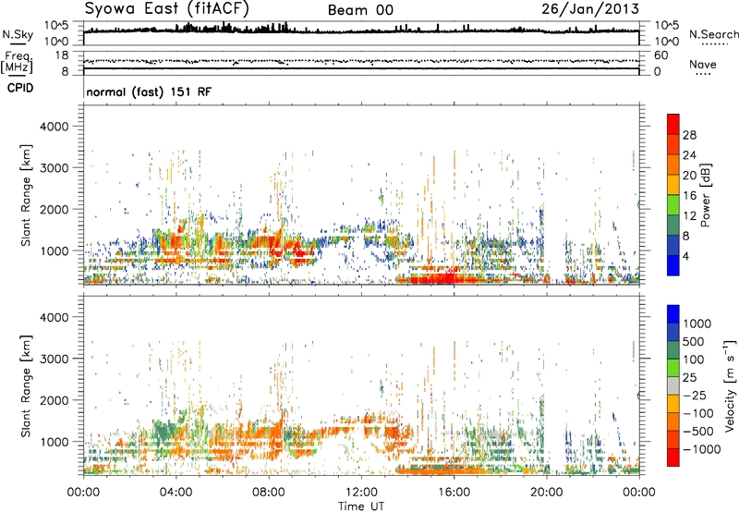Click the '-500' Velocity colorbar tick

click(698, 431)
